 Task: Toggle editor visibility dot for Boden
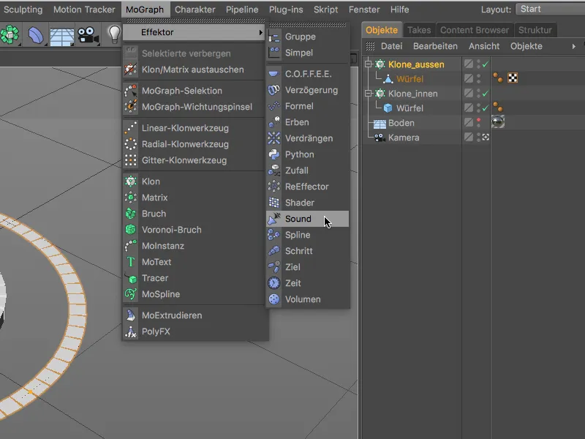click(478, 119)
